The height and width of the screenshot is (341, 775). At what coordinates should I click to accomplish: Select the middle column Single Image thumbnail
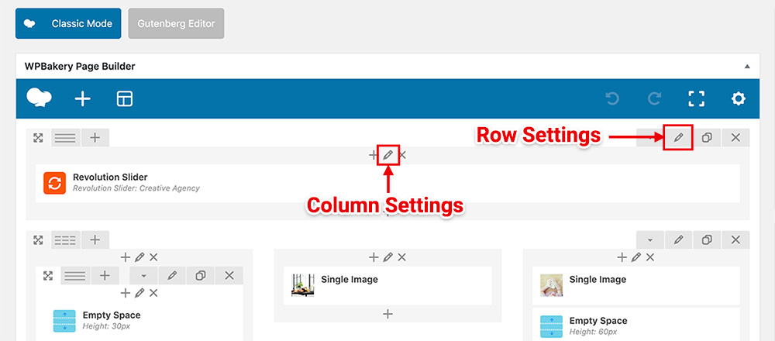(x=303, y=285)
